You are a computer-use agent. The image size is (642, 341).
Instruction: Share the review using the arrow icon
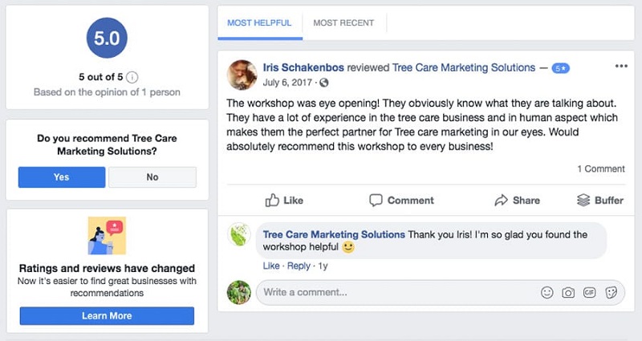[517, 200]
